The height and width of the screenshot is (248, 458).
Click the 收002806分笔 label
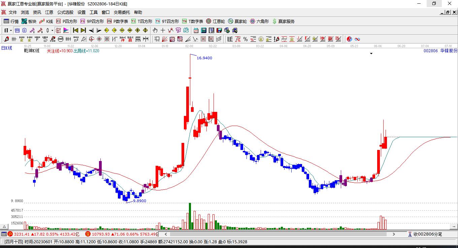tap(427, 234)
